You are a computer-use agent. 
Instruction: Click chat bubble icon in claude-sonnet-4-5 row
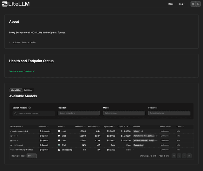point(59,131)
